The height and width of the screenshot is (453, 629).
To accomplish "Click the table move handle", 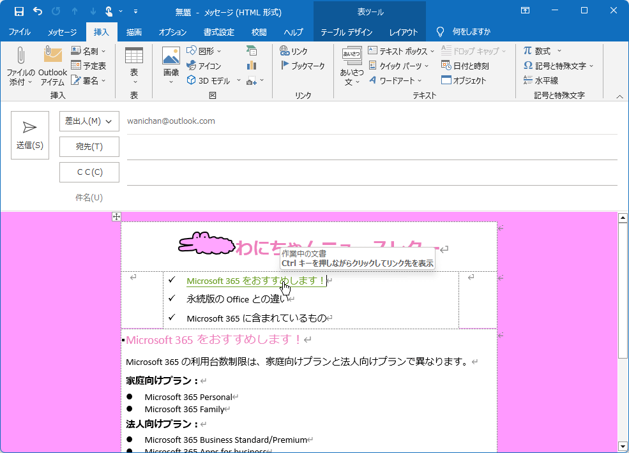I will point(116,217).
